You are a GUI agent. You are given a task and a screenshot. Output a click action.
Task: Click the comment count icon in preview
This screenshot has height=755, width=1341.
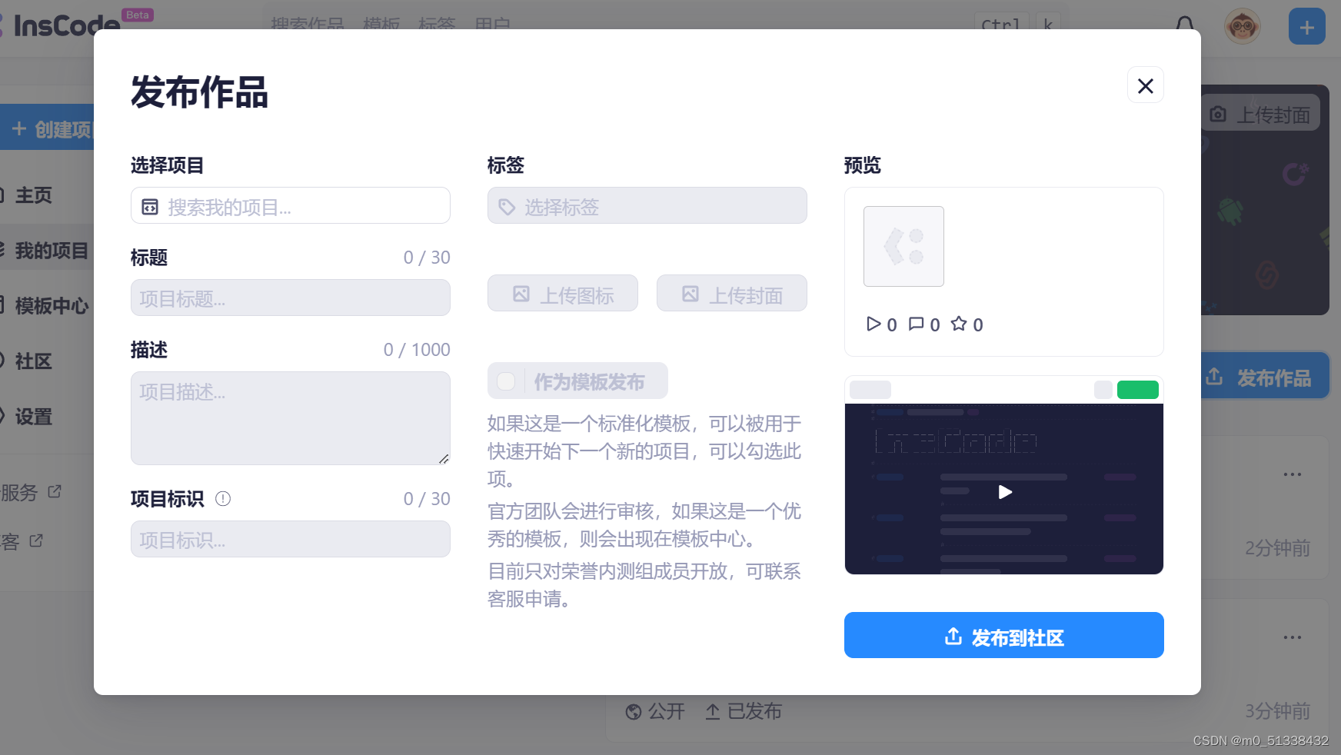(x=916, y=324)
